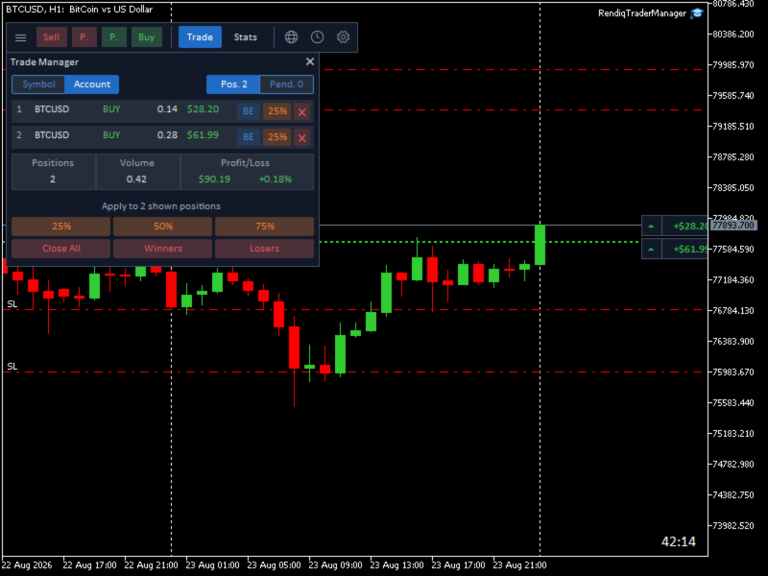Image resolution: width=768 pixels, height=576 pixels.
Task: Click the RendiqTraderManager graduation cap icon
Action: pyautogui.click(x=697, y=13)
